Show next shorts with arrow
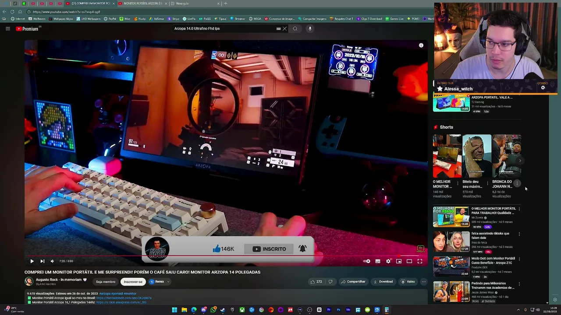561x315 pixels. [520, 161]
